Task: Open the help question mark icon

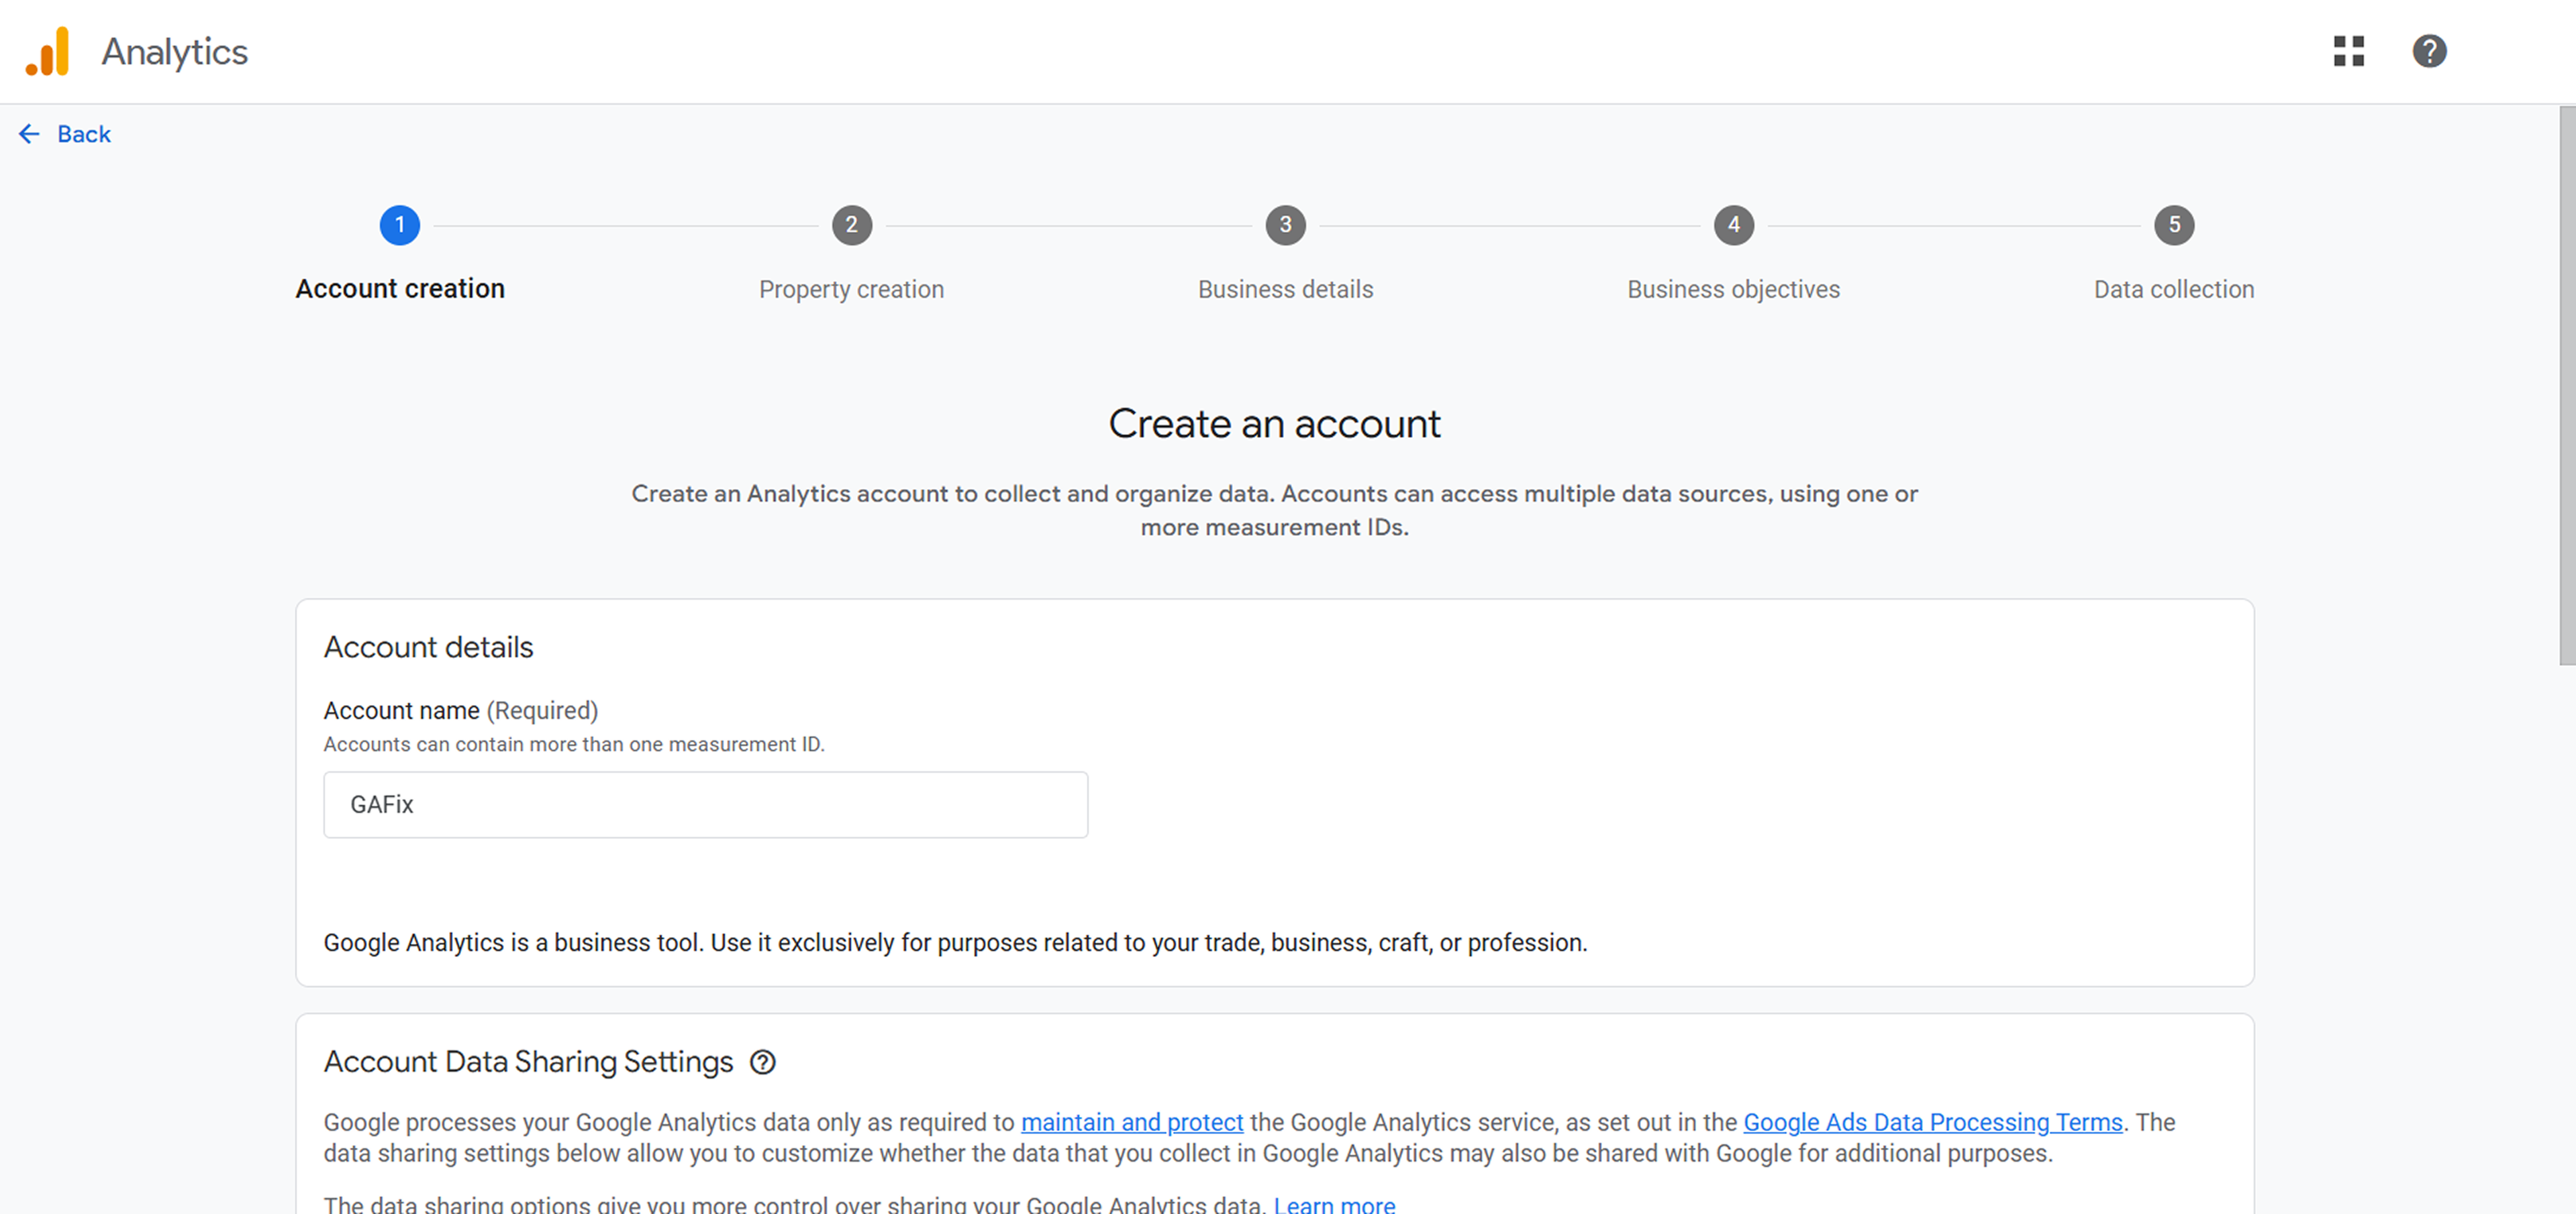Action: [x=2429, y=51]
